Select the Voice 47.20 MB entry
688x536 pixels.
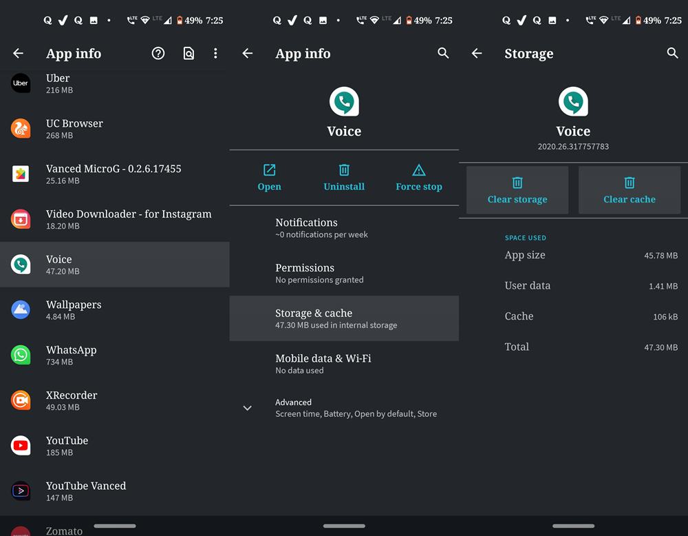coord(114,265)
